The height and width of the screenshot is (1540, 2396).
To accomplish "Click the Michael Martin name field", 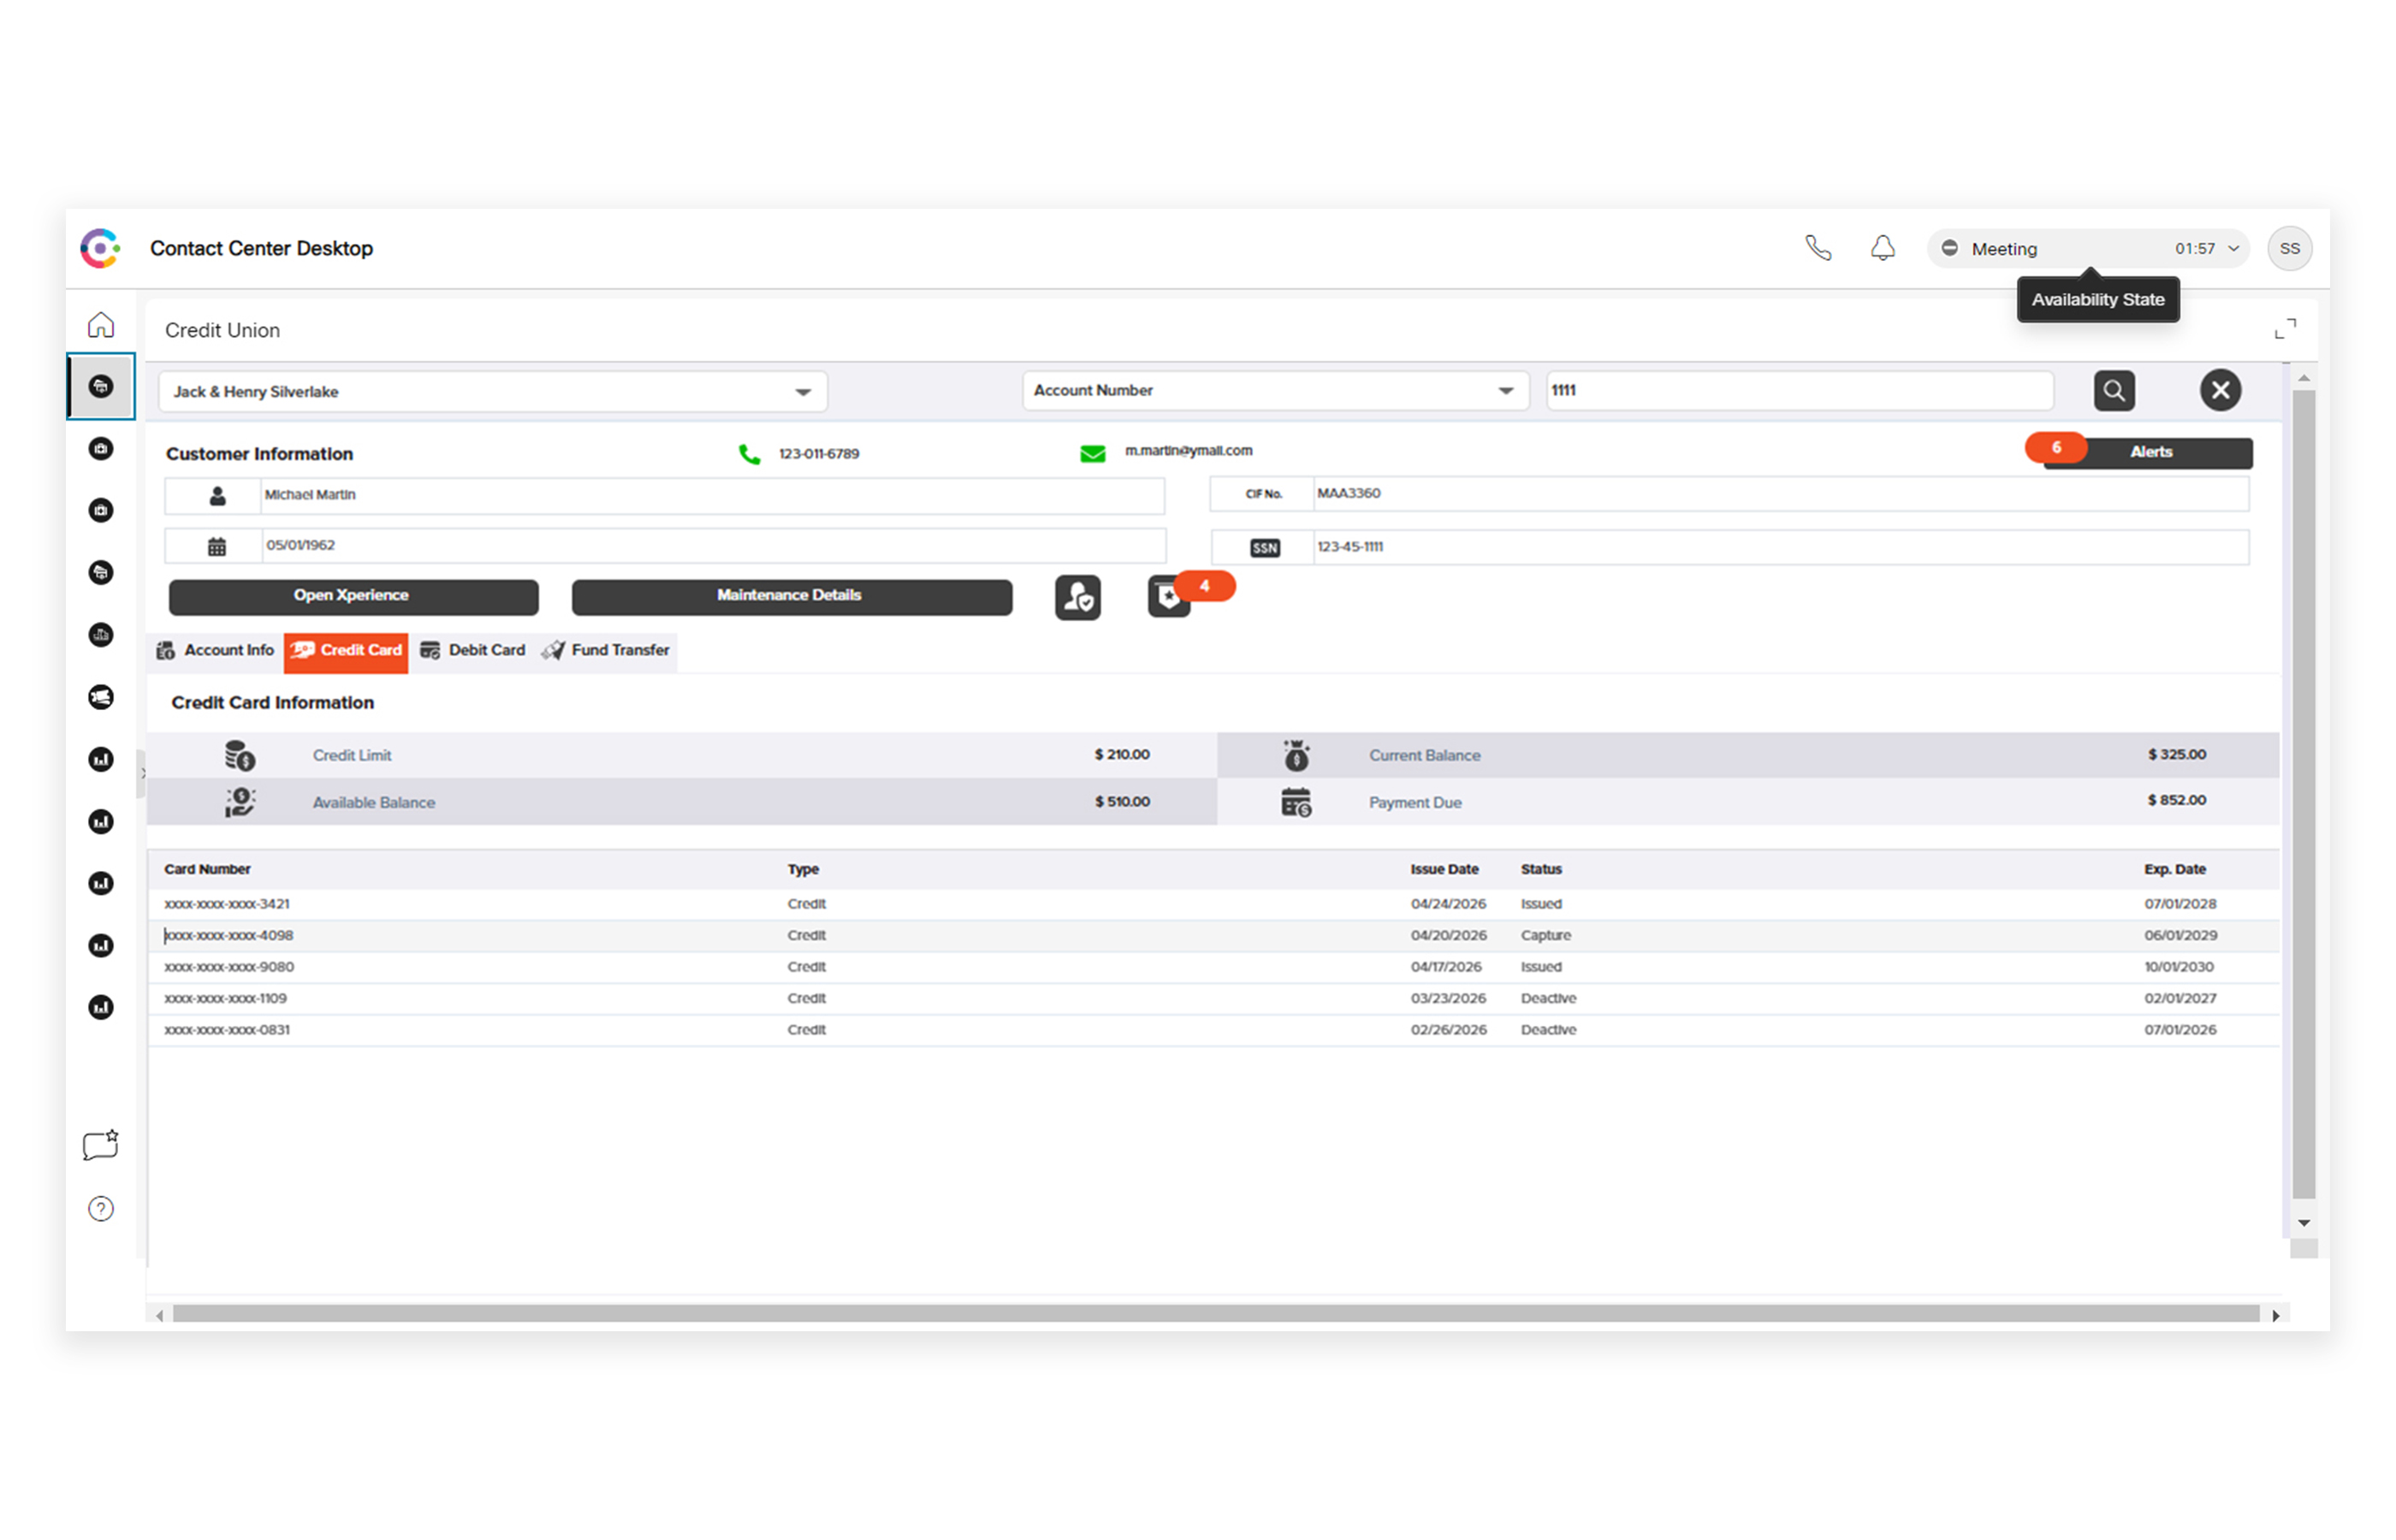I will point(712,496).
